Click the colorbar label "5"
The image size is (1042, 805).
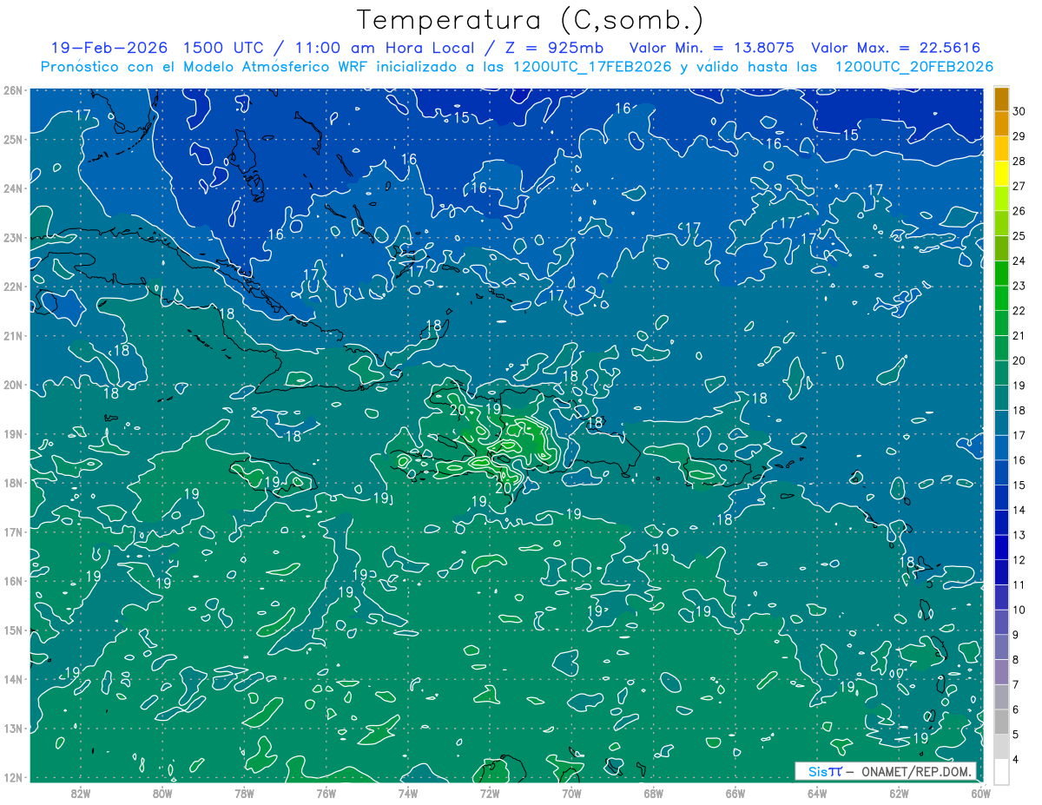pyautogui.click(x=1016, y=734)
